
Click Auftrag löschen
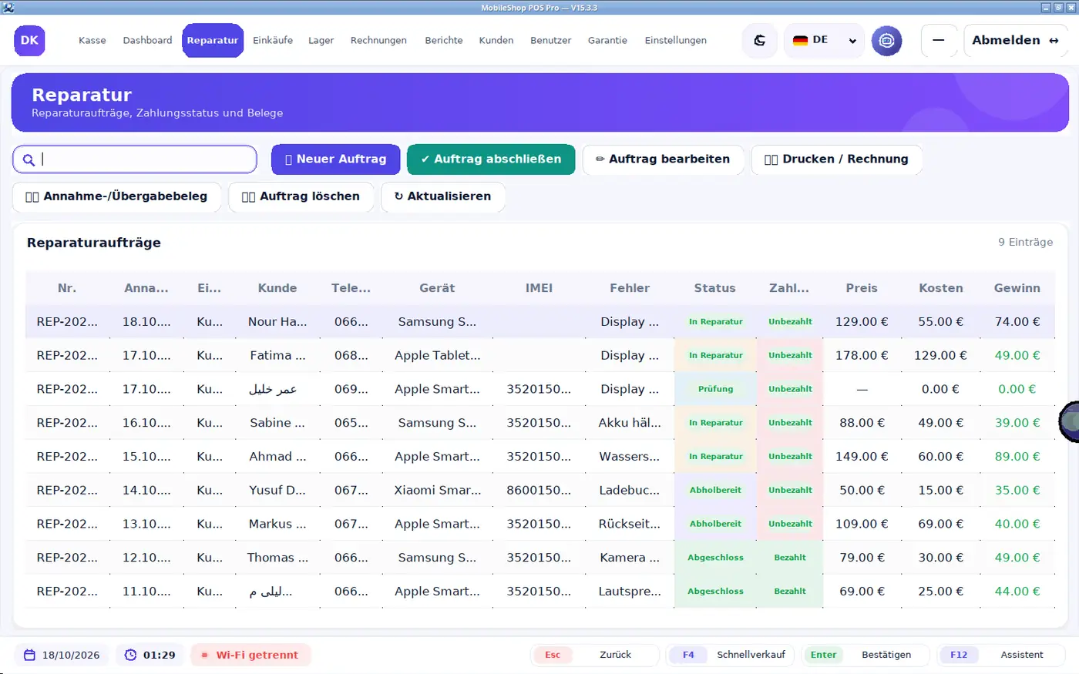tap(301, 196)
